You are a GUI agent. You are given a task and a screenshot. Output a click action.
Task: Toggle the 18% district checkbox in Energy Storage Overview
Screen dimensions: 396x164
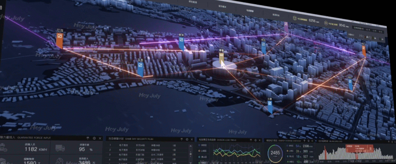click(287, 156)
